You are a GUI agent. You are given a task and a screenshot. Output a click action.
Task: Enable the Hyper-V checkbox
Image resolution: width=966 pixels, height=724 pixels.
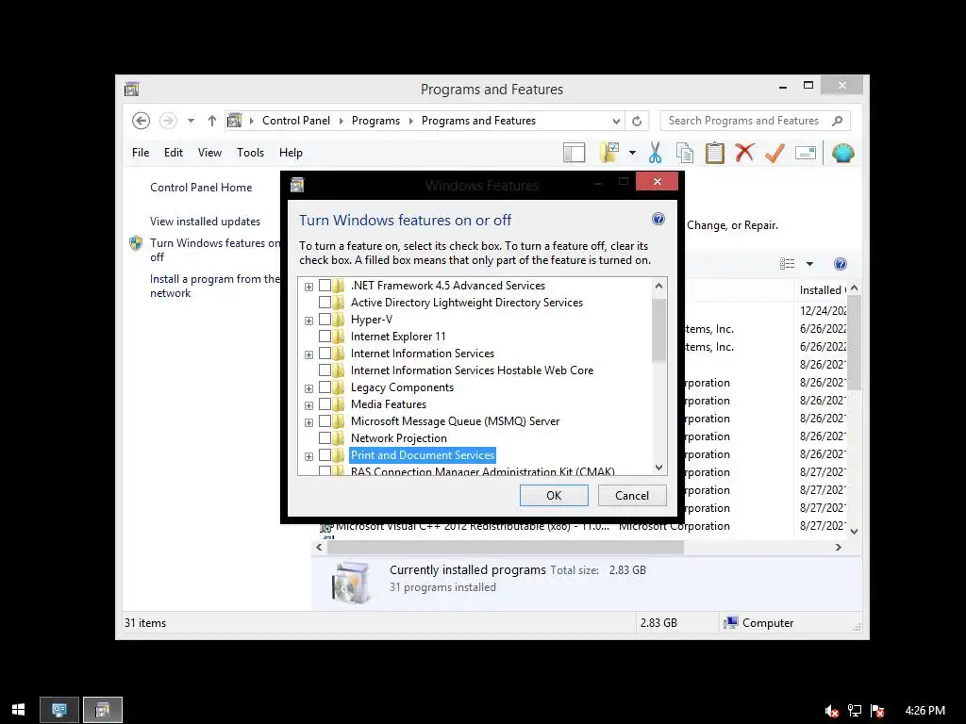(x=325, y=320)
